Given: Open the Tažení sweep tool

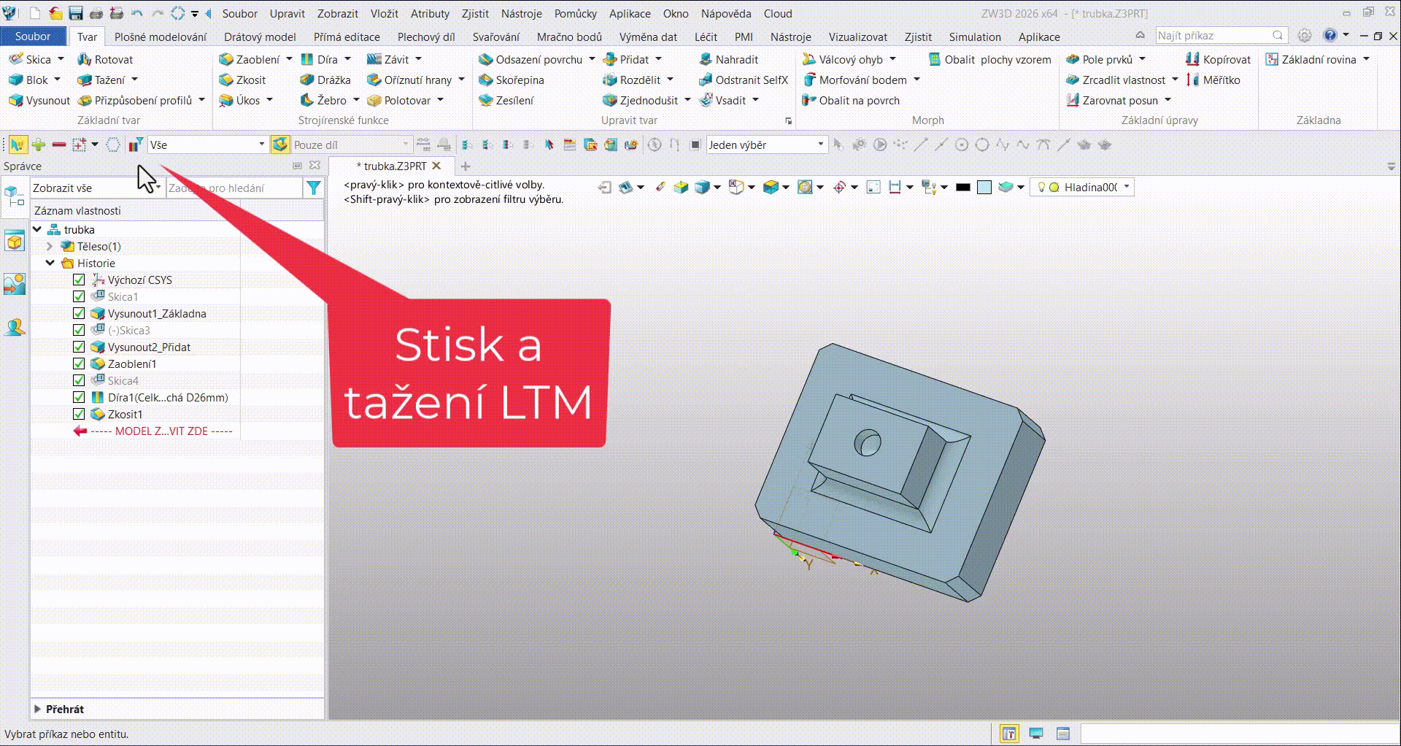Looking at the screenshot, I should (x=101, y=80).
